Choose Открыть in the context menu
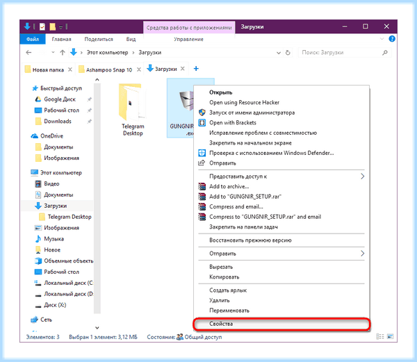This screenshot has width=417, height=362. (x=221, y=92)
